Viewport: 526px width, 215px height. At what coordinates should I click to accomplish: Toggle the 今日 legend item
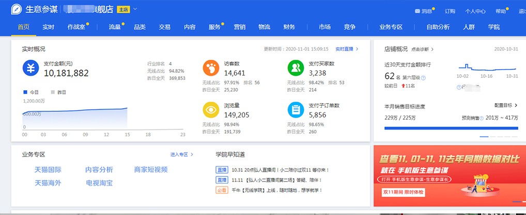point(31,92)
